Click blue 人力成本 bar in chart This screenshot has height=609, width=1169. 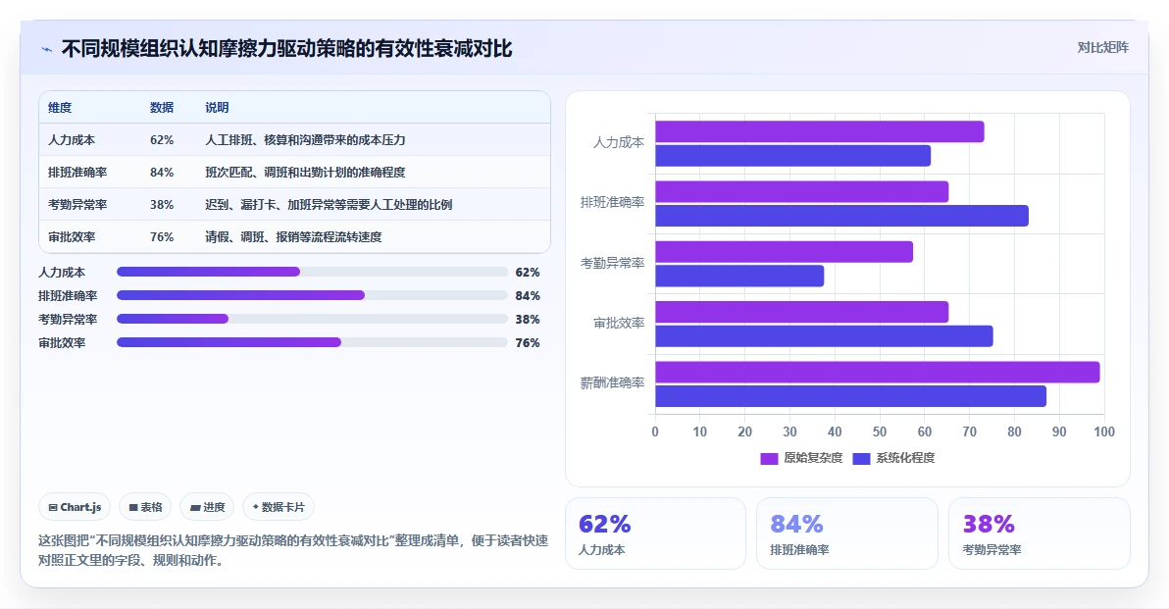[x=792, y=156]
